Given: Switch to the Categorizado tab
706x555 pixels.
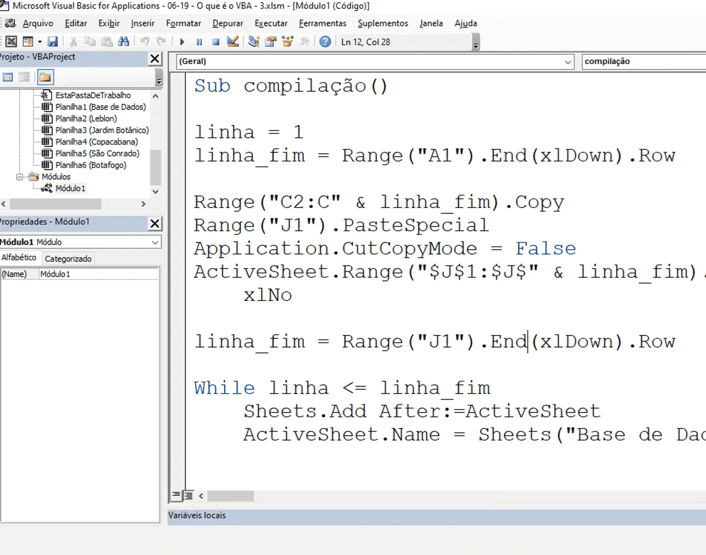Looking at the screenshot, I should (x=68, y=259).
